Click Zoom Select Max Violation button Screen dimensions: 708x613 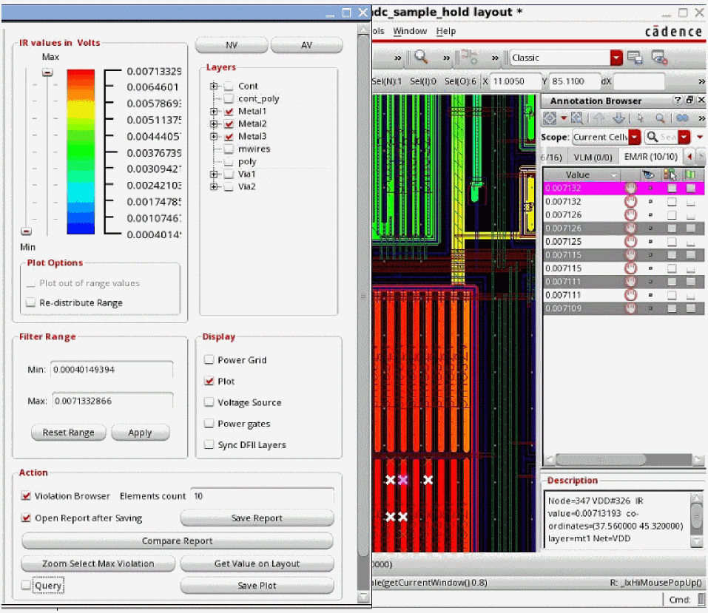pyautogui.click(x=98, y=563)
